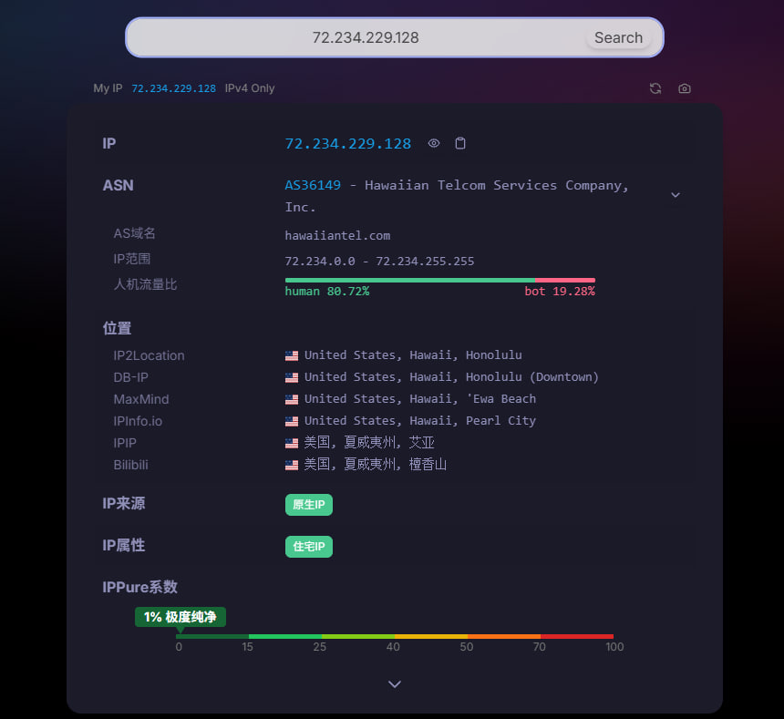Expand more details with bottom chevron
784x719 pixels.
[395, 684]
